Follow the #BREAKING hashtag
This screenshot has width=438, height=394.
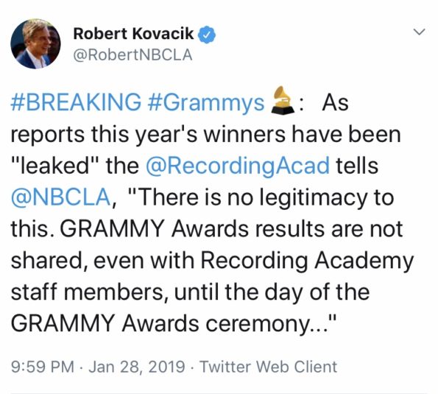click(76, 102)
